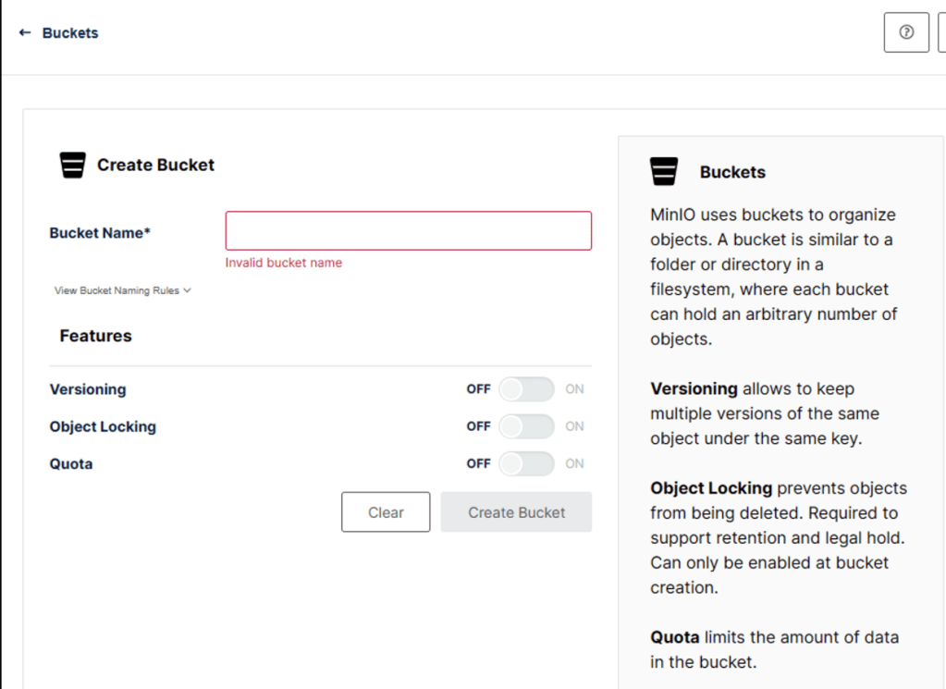The height and width of the screenshot is (689, 946).
Task: Click the ON label beside Object Locking
Action: coord(574,426)
